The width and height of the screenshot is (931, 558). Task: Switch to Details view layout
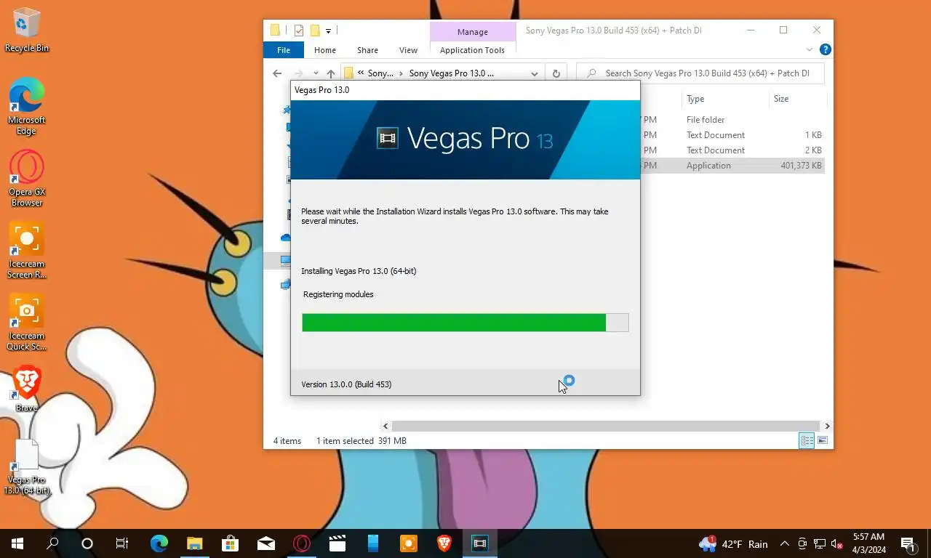(x=807, y=440)
